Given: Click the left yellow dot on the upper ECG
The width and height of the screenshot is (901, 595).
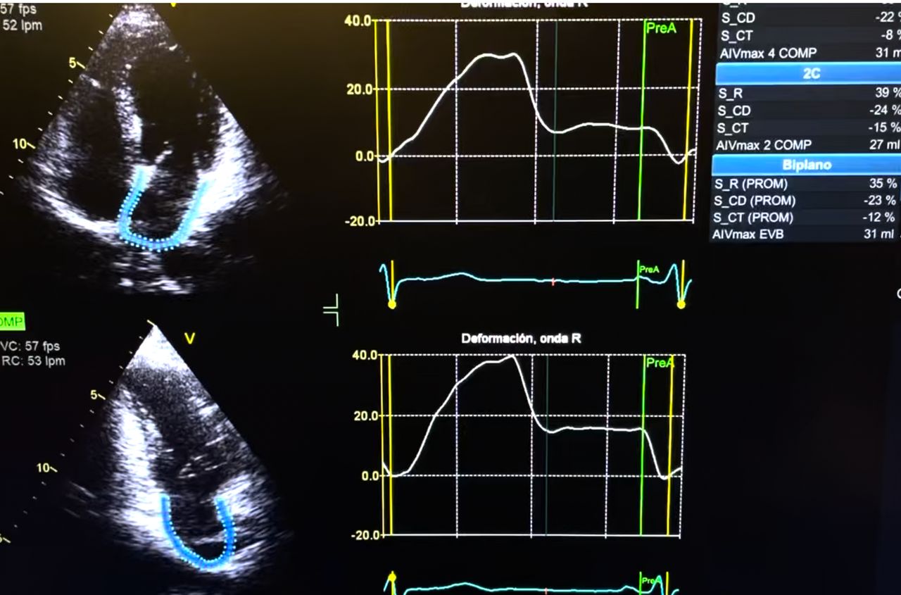Looking at the screenshot, I should (392, 304).
